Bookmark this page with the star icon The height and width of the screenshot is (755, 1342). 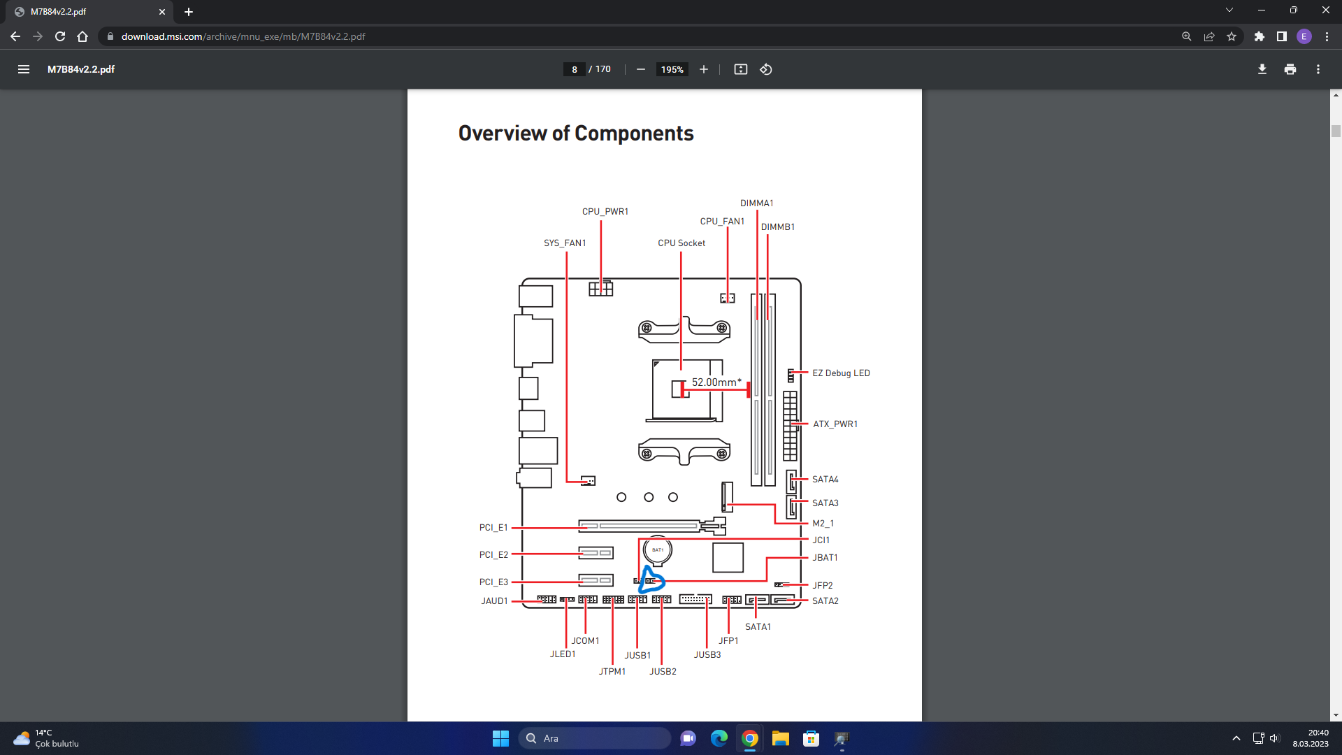coord(1232,36)
